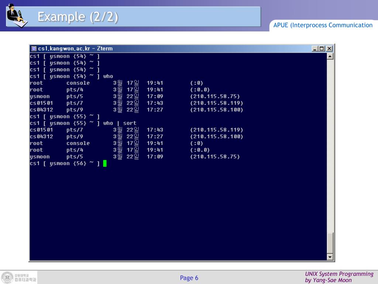Click 'cs01501' in the sorted output
This screenshot has height=284, width=378.
coord(41,130)
